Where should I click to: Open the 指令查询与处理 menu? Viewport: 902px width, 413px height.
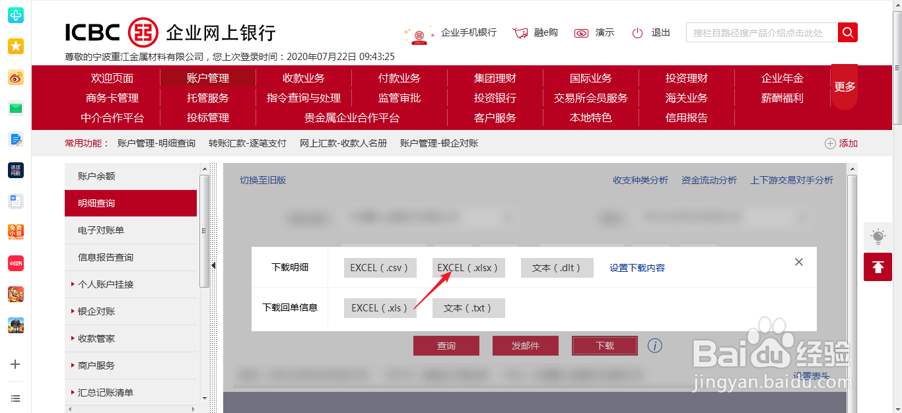[304, 98]
